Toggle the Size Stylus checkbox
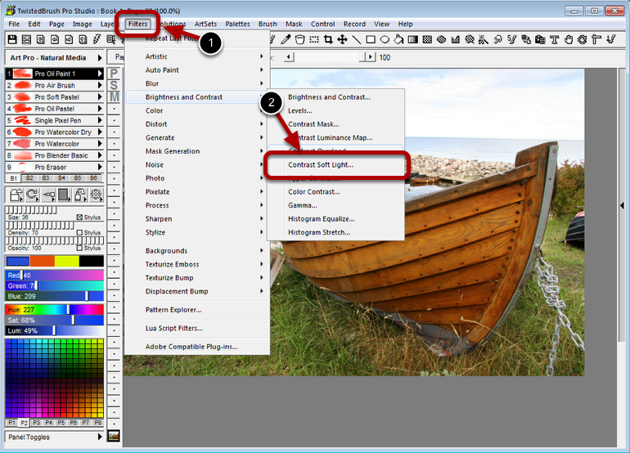The image size is (630, 453). click(x=79, y=217)
